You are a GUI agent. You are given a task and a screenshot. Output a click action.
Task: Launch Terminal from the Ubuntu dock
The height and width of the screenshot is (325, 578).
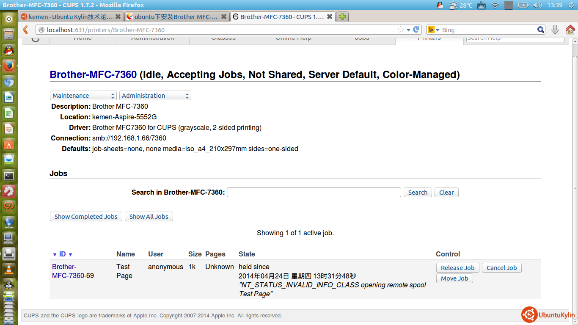(x=9, y=176)
